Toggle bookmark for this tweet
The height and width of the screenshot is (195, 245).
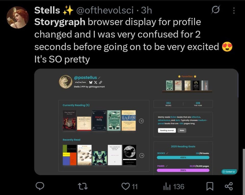[x=210, y=186]
